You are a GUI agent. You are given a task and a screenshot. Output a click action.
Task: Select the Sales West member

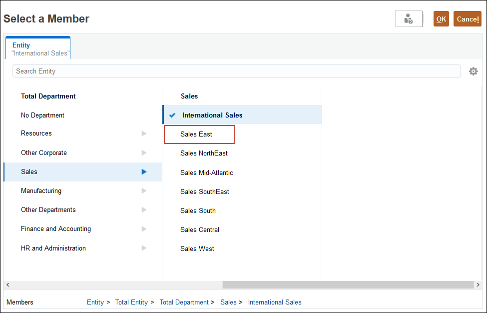197,248
